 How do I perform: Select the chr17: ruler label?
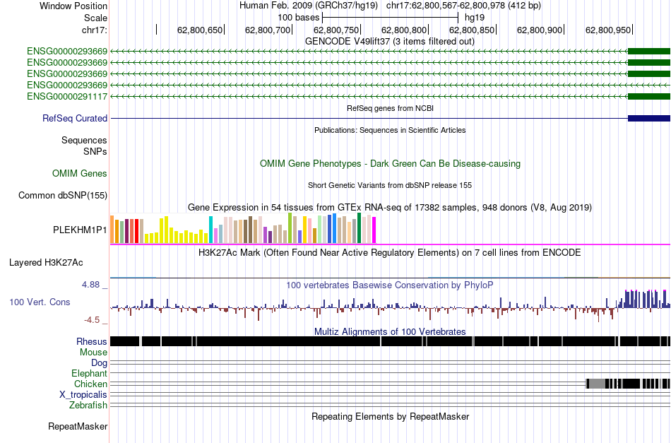[x=94, y=30]
